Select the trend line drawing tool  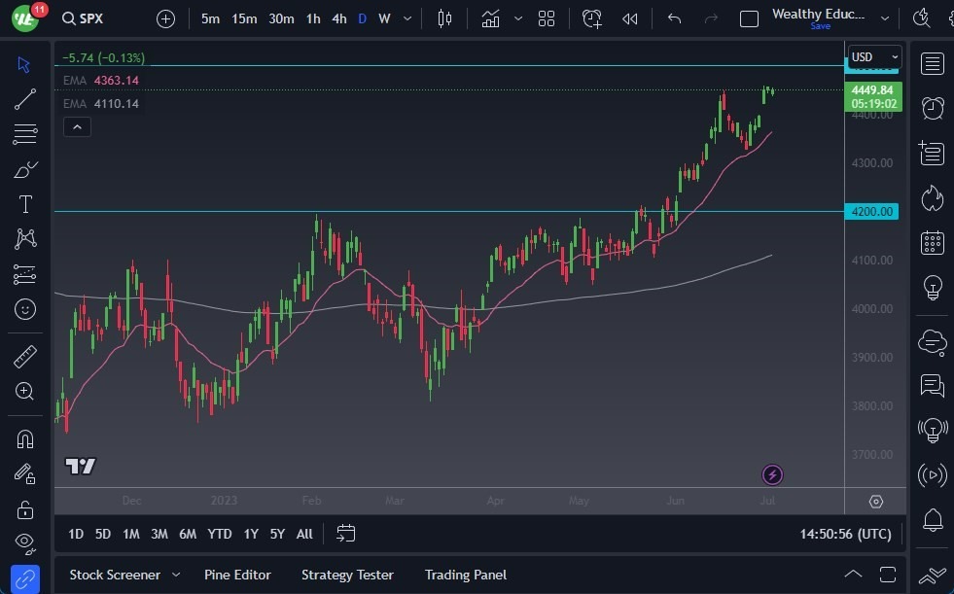[x=25, y=99]
